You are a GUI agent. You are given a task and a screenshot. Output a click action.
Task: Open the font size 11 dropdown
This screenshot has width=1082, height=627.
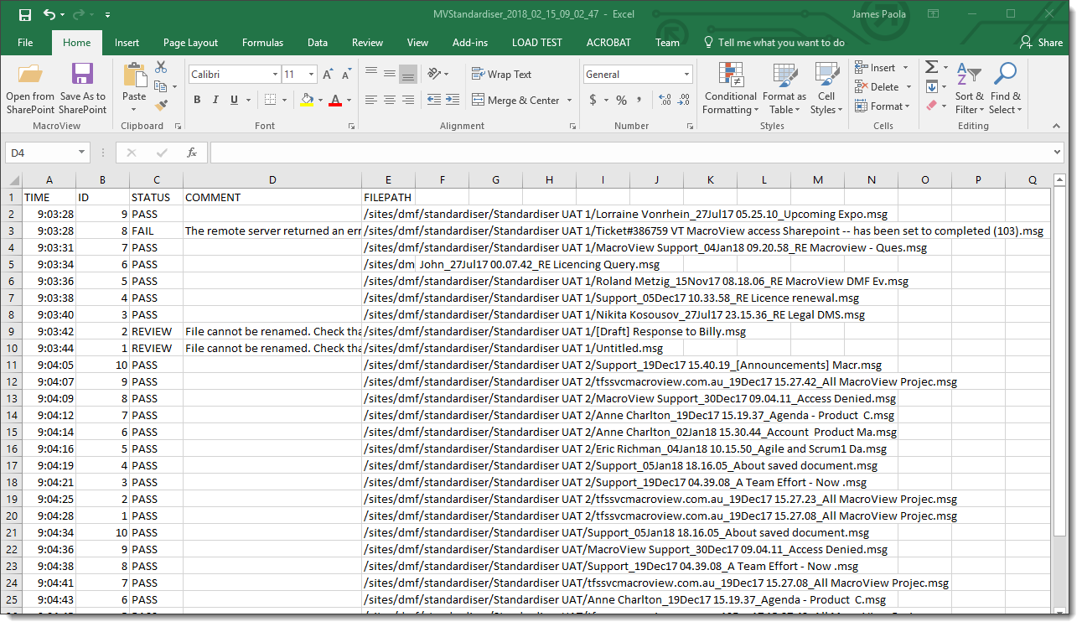click(312, 75)
